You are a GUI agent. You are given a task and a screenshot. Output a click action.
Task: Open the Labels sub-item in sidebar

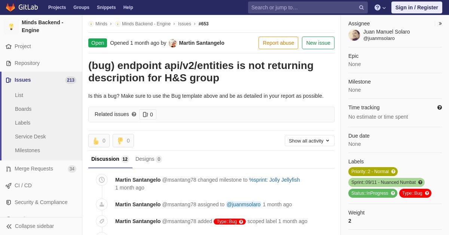22,123
